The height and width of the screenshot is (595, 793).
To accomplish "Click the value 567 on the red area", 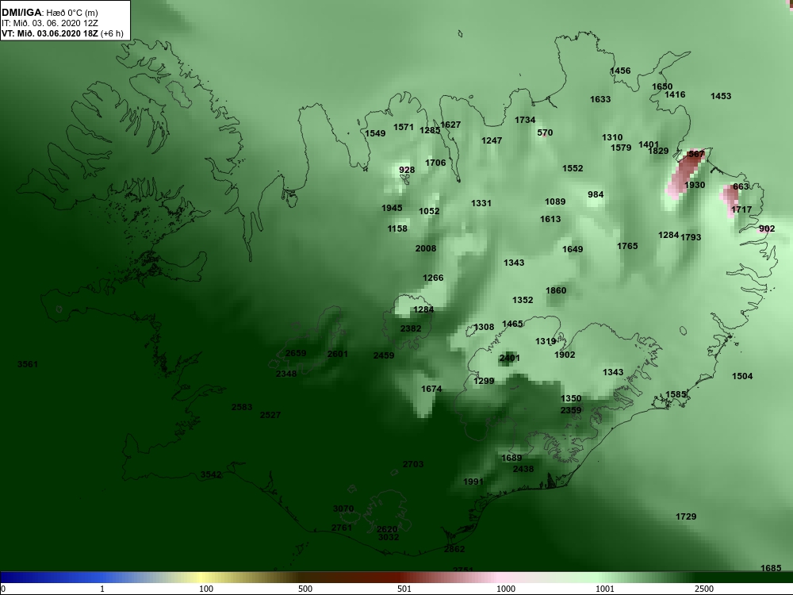I will [696, 155].
